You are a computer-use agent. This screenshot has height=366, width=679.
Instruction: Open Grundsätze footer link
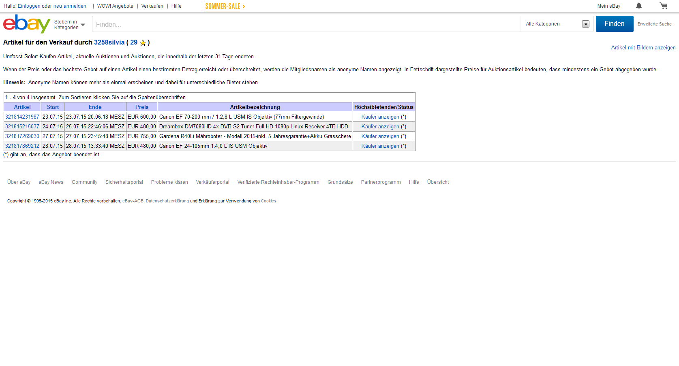[x=340, y=182]
